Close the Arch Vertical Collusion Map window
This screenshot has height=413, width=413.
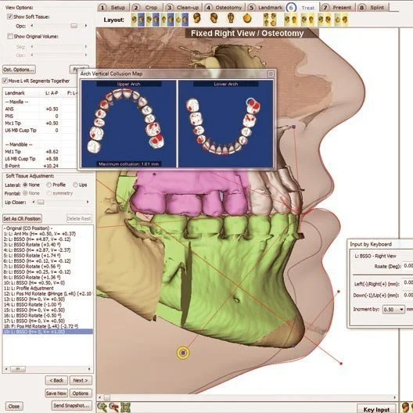[270, 74]
